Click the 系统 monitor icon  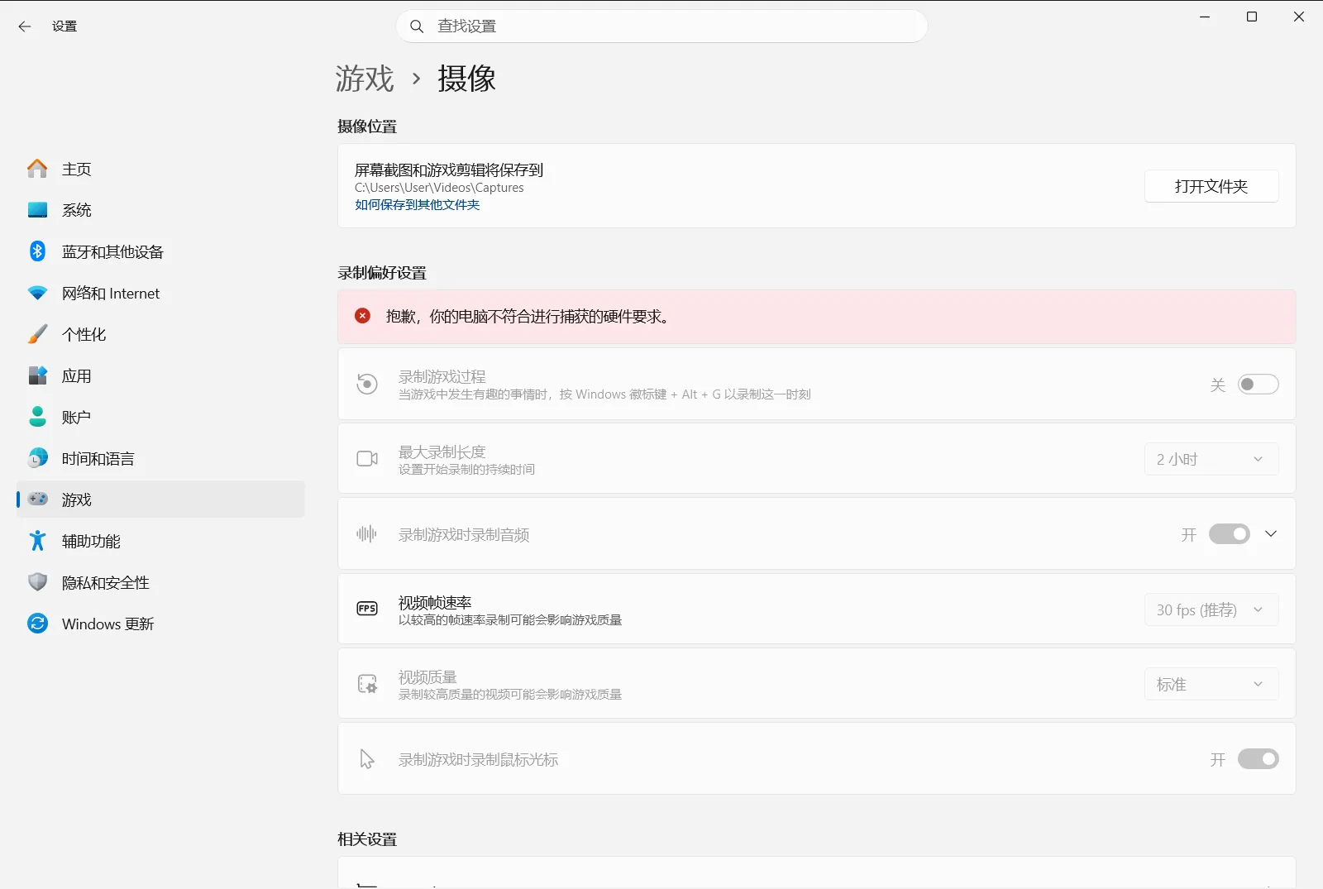37,210
